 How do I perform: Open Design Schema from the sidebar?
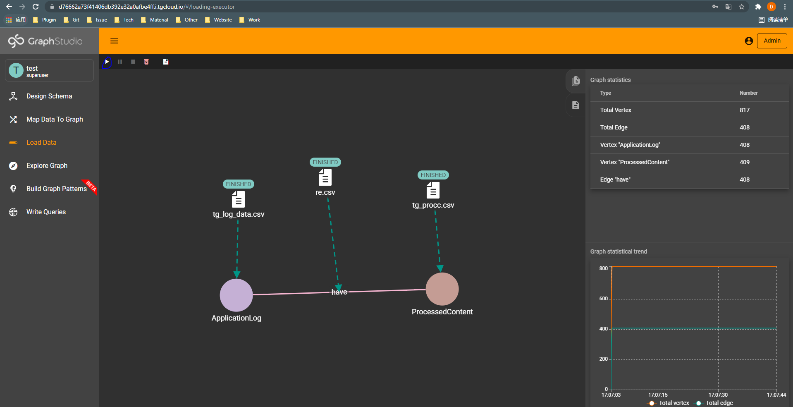point(14,96)
